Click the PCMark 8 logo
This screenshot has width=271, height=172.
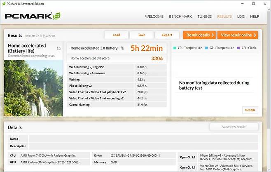33,16
